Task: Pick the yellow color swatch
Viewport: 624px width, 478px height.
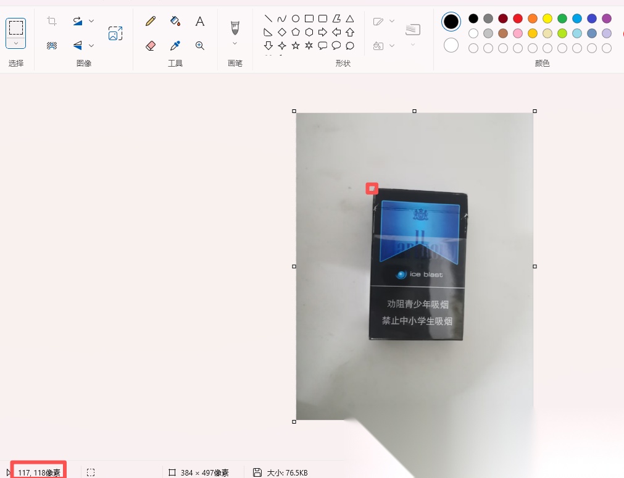Action: click(x=547, y=19)
